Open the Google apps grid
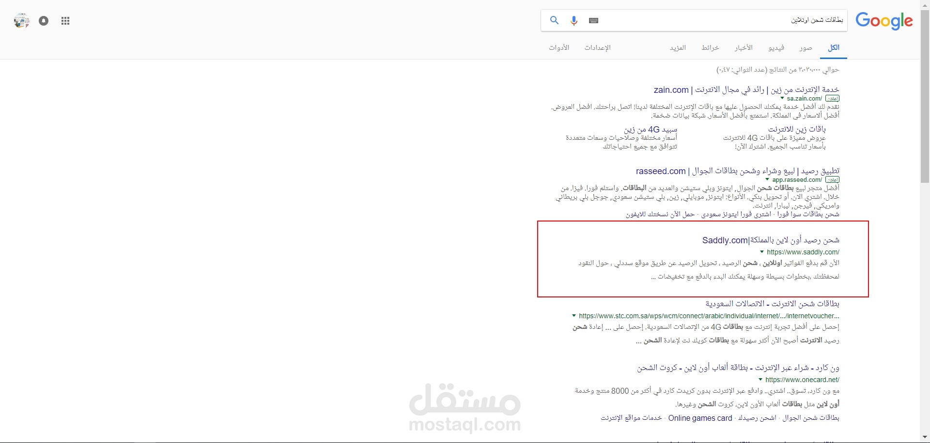This screenshot has height=443, width=930. point(65,21)
